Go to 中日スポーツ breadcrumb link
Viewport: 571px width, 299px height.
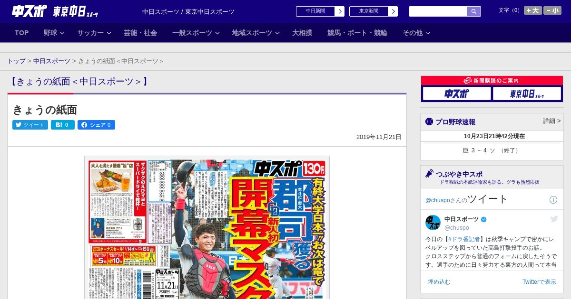pos(51,61)
